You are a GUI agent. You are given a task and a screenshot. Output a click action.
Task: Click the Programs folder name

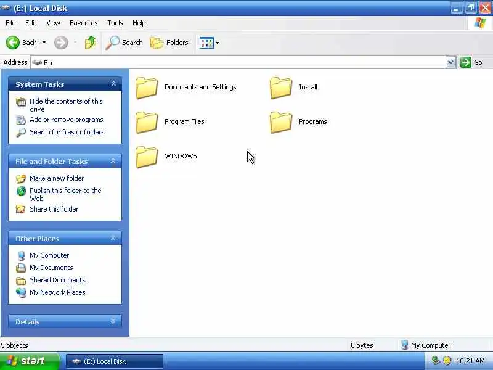coord(312,121)
